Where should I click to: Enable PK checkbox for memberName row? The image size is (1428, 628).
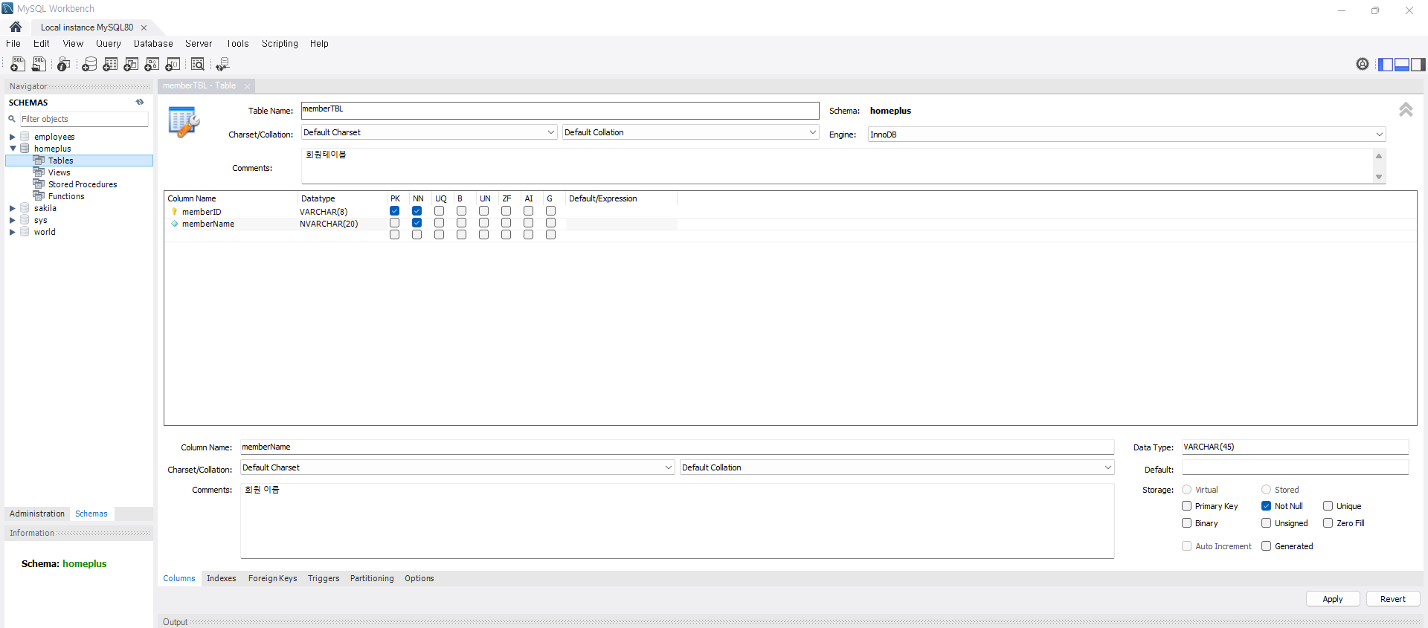click(x=395, y=223)
